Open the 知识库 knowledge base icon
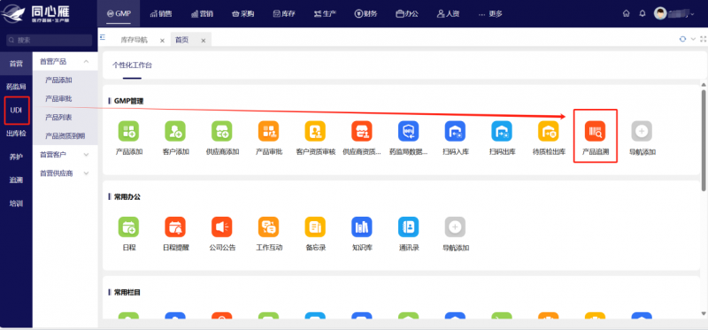Viewport: 708px width, 330px height. [362, 227]
